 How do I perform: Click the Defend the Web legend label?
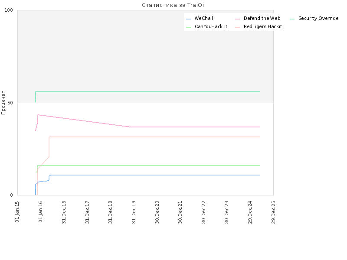pos(262,18)
